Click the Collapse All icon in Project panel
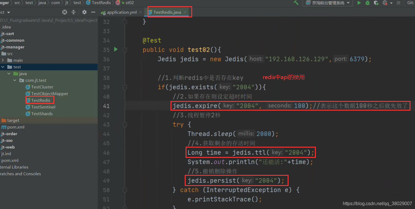 [74, 12]
